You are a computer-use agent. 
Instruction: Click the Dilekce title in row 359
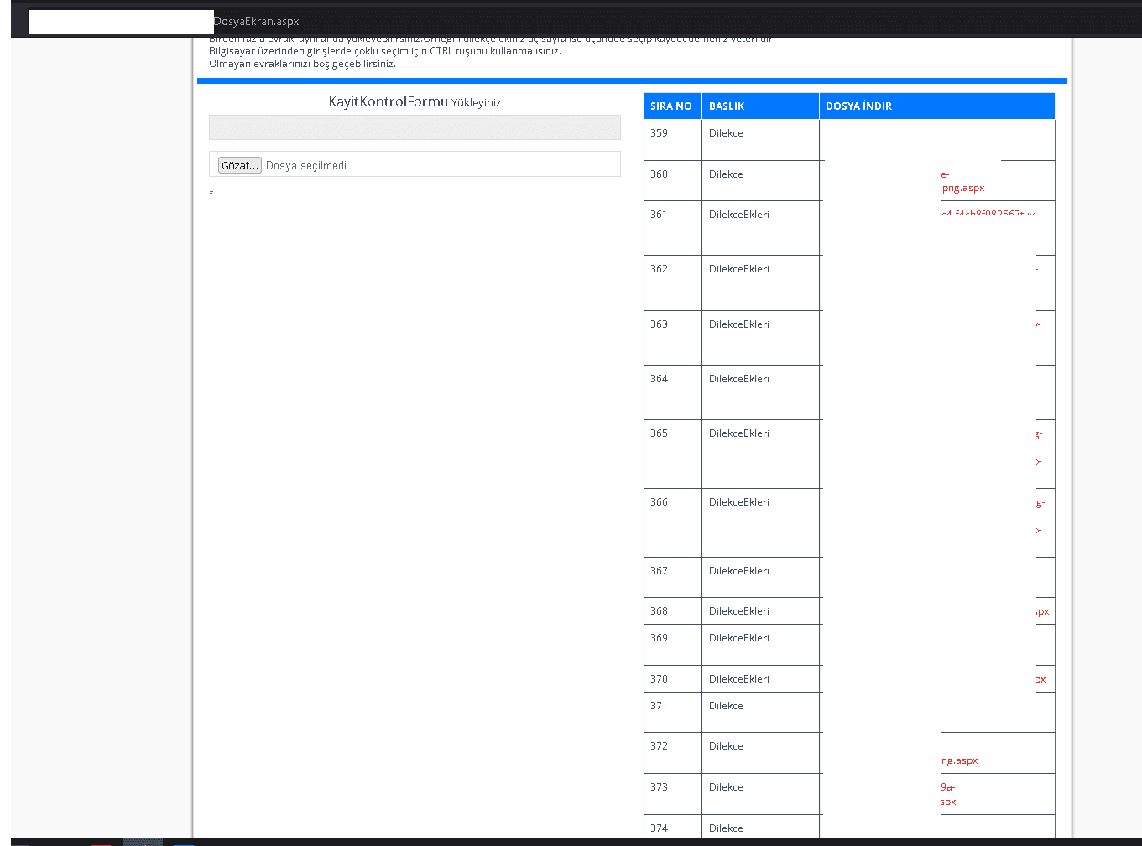[726, 133]
